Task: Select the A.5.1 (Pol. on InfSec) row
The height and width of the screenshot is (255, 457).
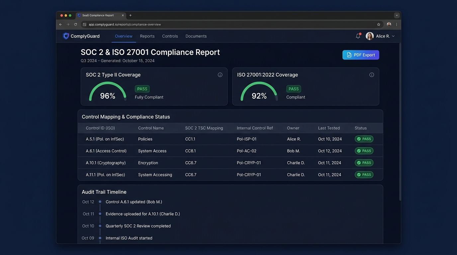Action: point(230,139)
